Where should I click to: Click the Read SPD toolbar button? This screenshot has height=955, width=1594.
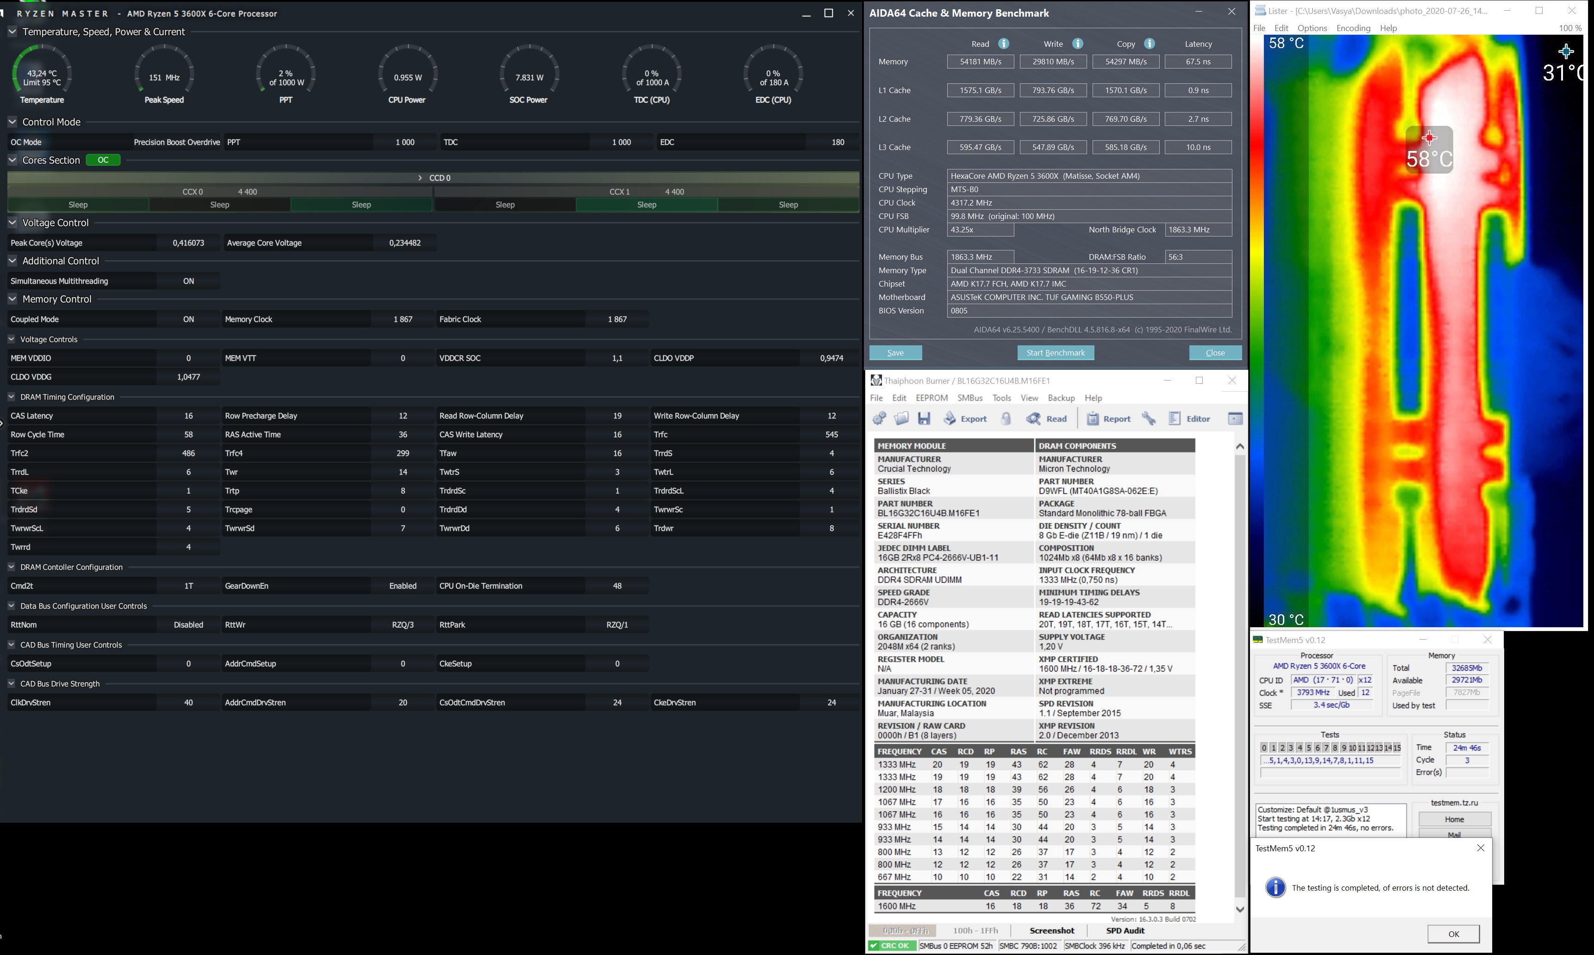(1047, 419)
